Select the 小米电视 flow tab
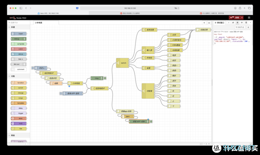 tap(39, 23)
